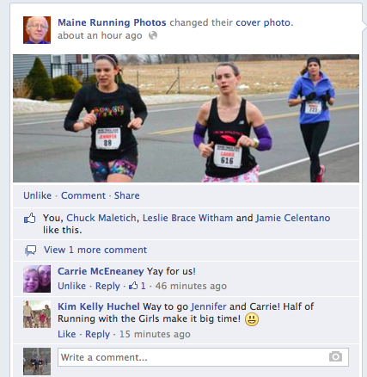Reply to Kim Kelly Huchel's comment
The image size is (367, 377).
pyautogui.click(x=97, y=334)
